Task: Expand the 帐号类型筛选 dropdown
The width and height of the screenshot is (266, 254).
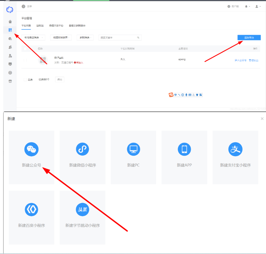Action: pos(34,38)
